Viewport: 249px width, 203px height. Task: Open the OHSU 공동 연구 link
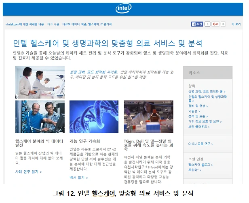tap(200, 144)
